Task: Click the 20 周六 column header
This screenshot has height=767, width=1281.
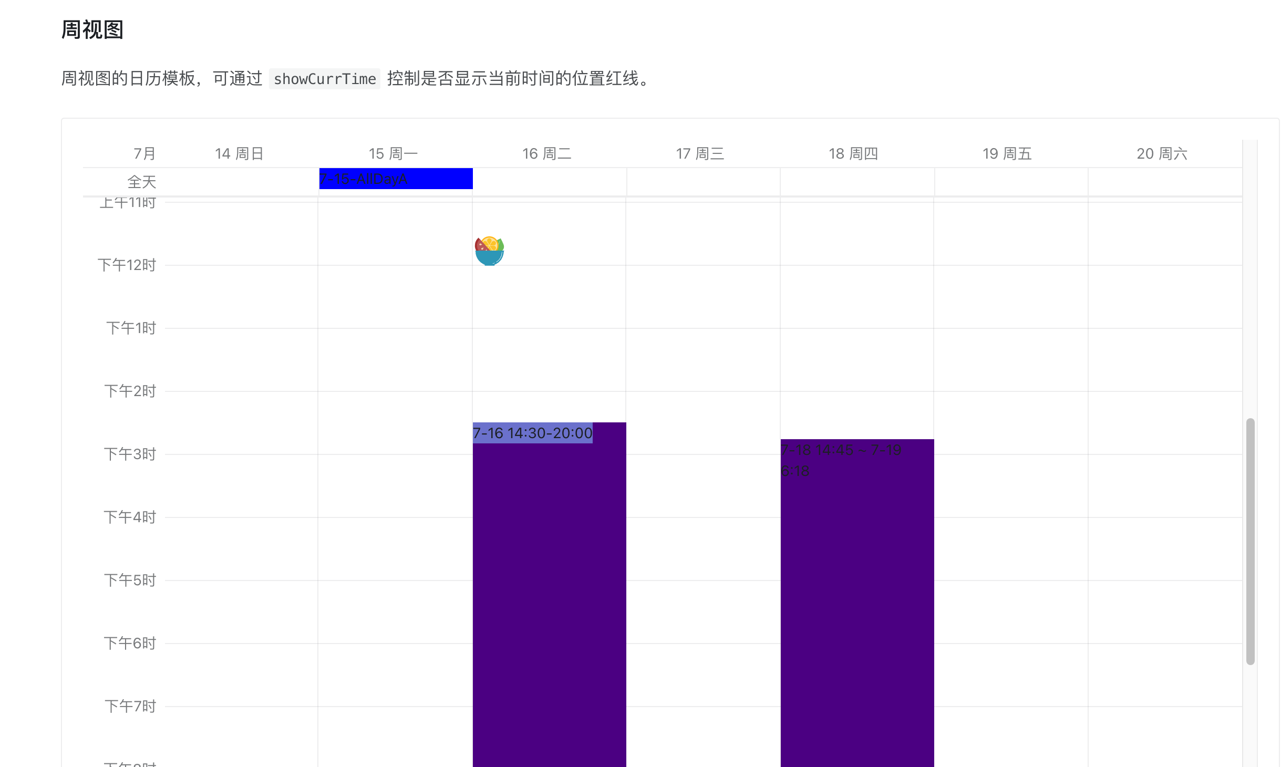Action: tap(1159, 153)
